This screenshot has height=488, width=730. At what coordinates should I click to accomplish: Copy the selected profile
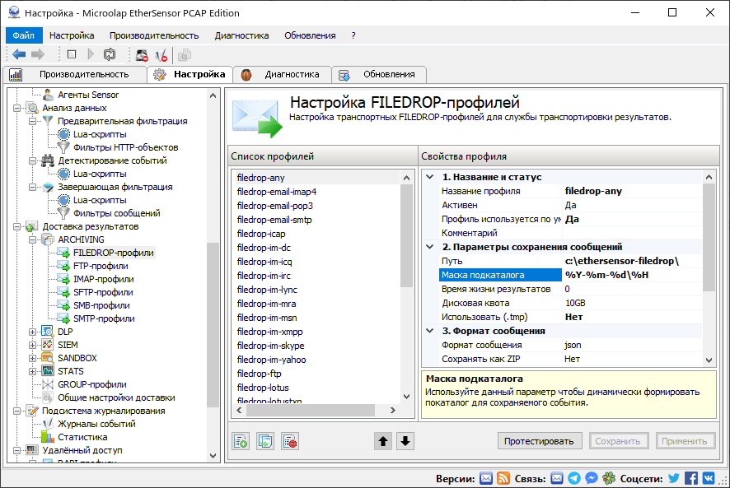click(264, 441)
